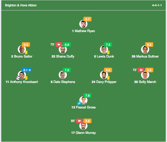The height and width of the screenshot is (142, 167).
Task: Click the 5 Lewis Dunk name
Action: (104, 56)
